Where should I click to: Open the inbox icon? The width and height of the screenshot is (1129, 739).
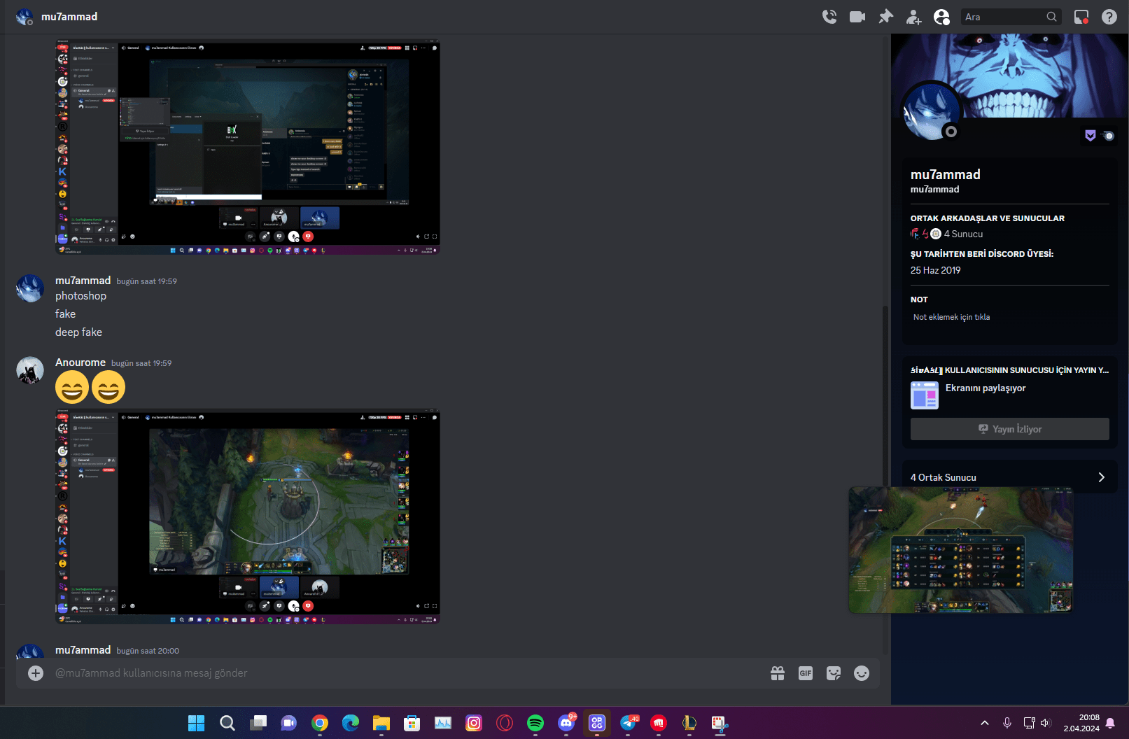[1081, 17]
